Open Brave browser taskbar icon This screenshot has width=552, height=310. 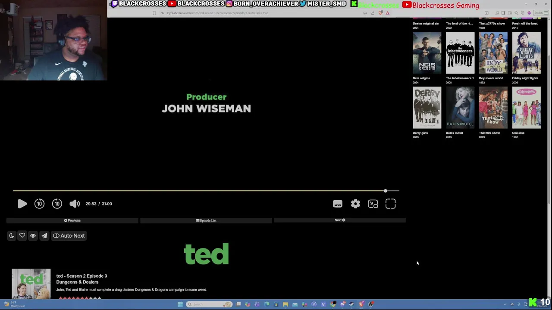click(x=361, y=304)
